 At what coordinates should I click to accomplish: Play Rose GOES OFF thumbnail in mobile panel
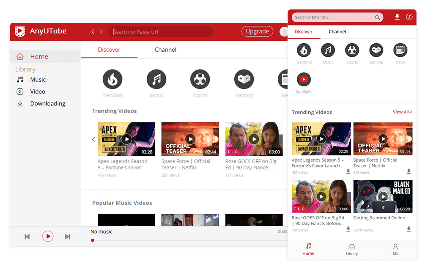(321, 196)
